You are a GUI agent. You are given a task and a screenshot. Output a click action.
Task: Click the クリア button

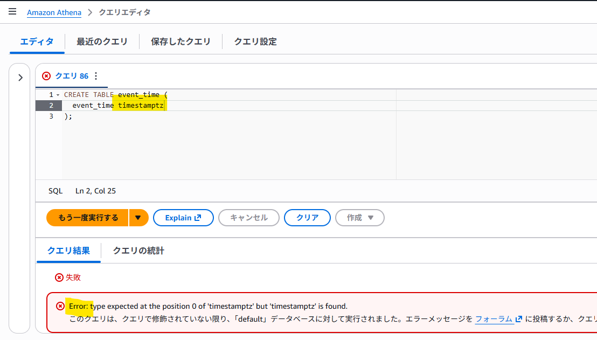307,218
